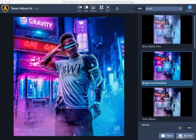This screenshot has width=196, height=140.
Task: Click the opacity value field showing 1.00
Action: [189, 128]
